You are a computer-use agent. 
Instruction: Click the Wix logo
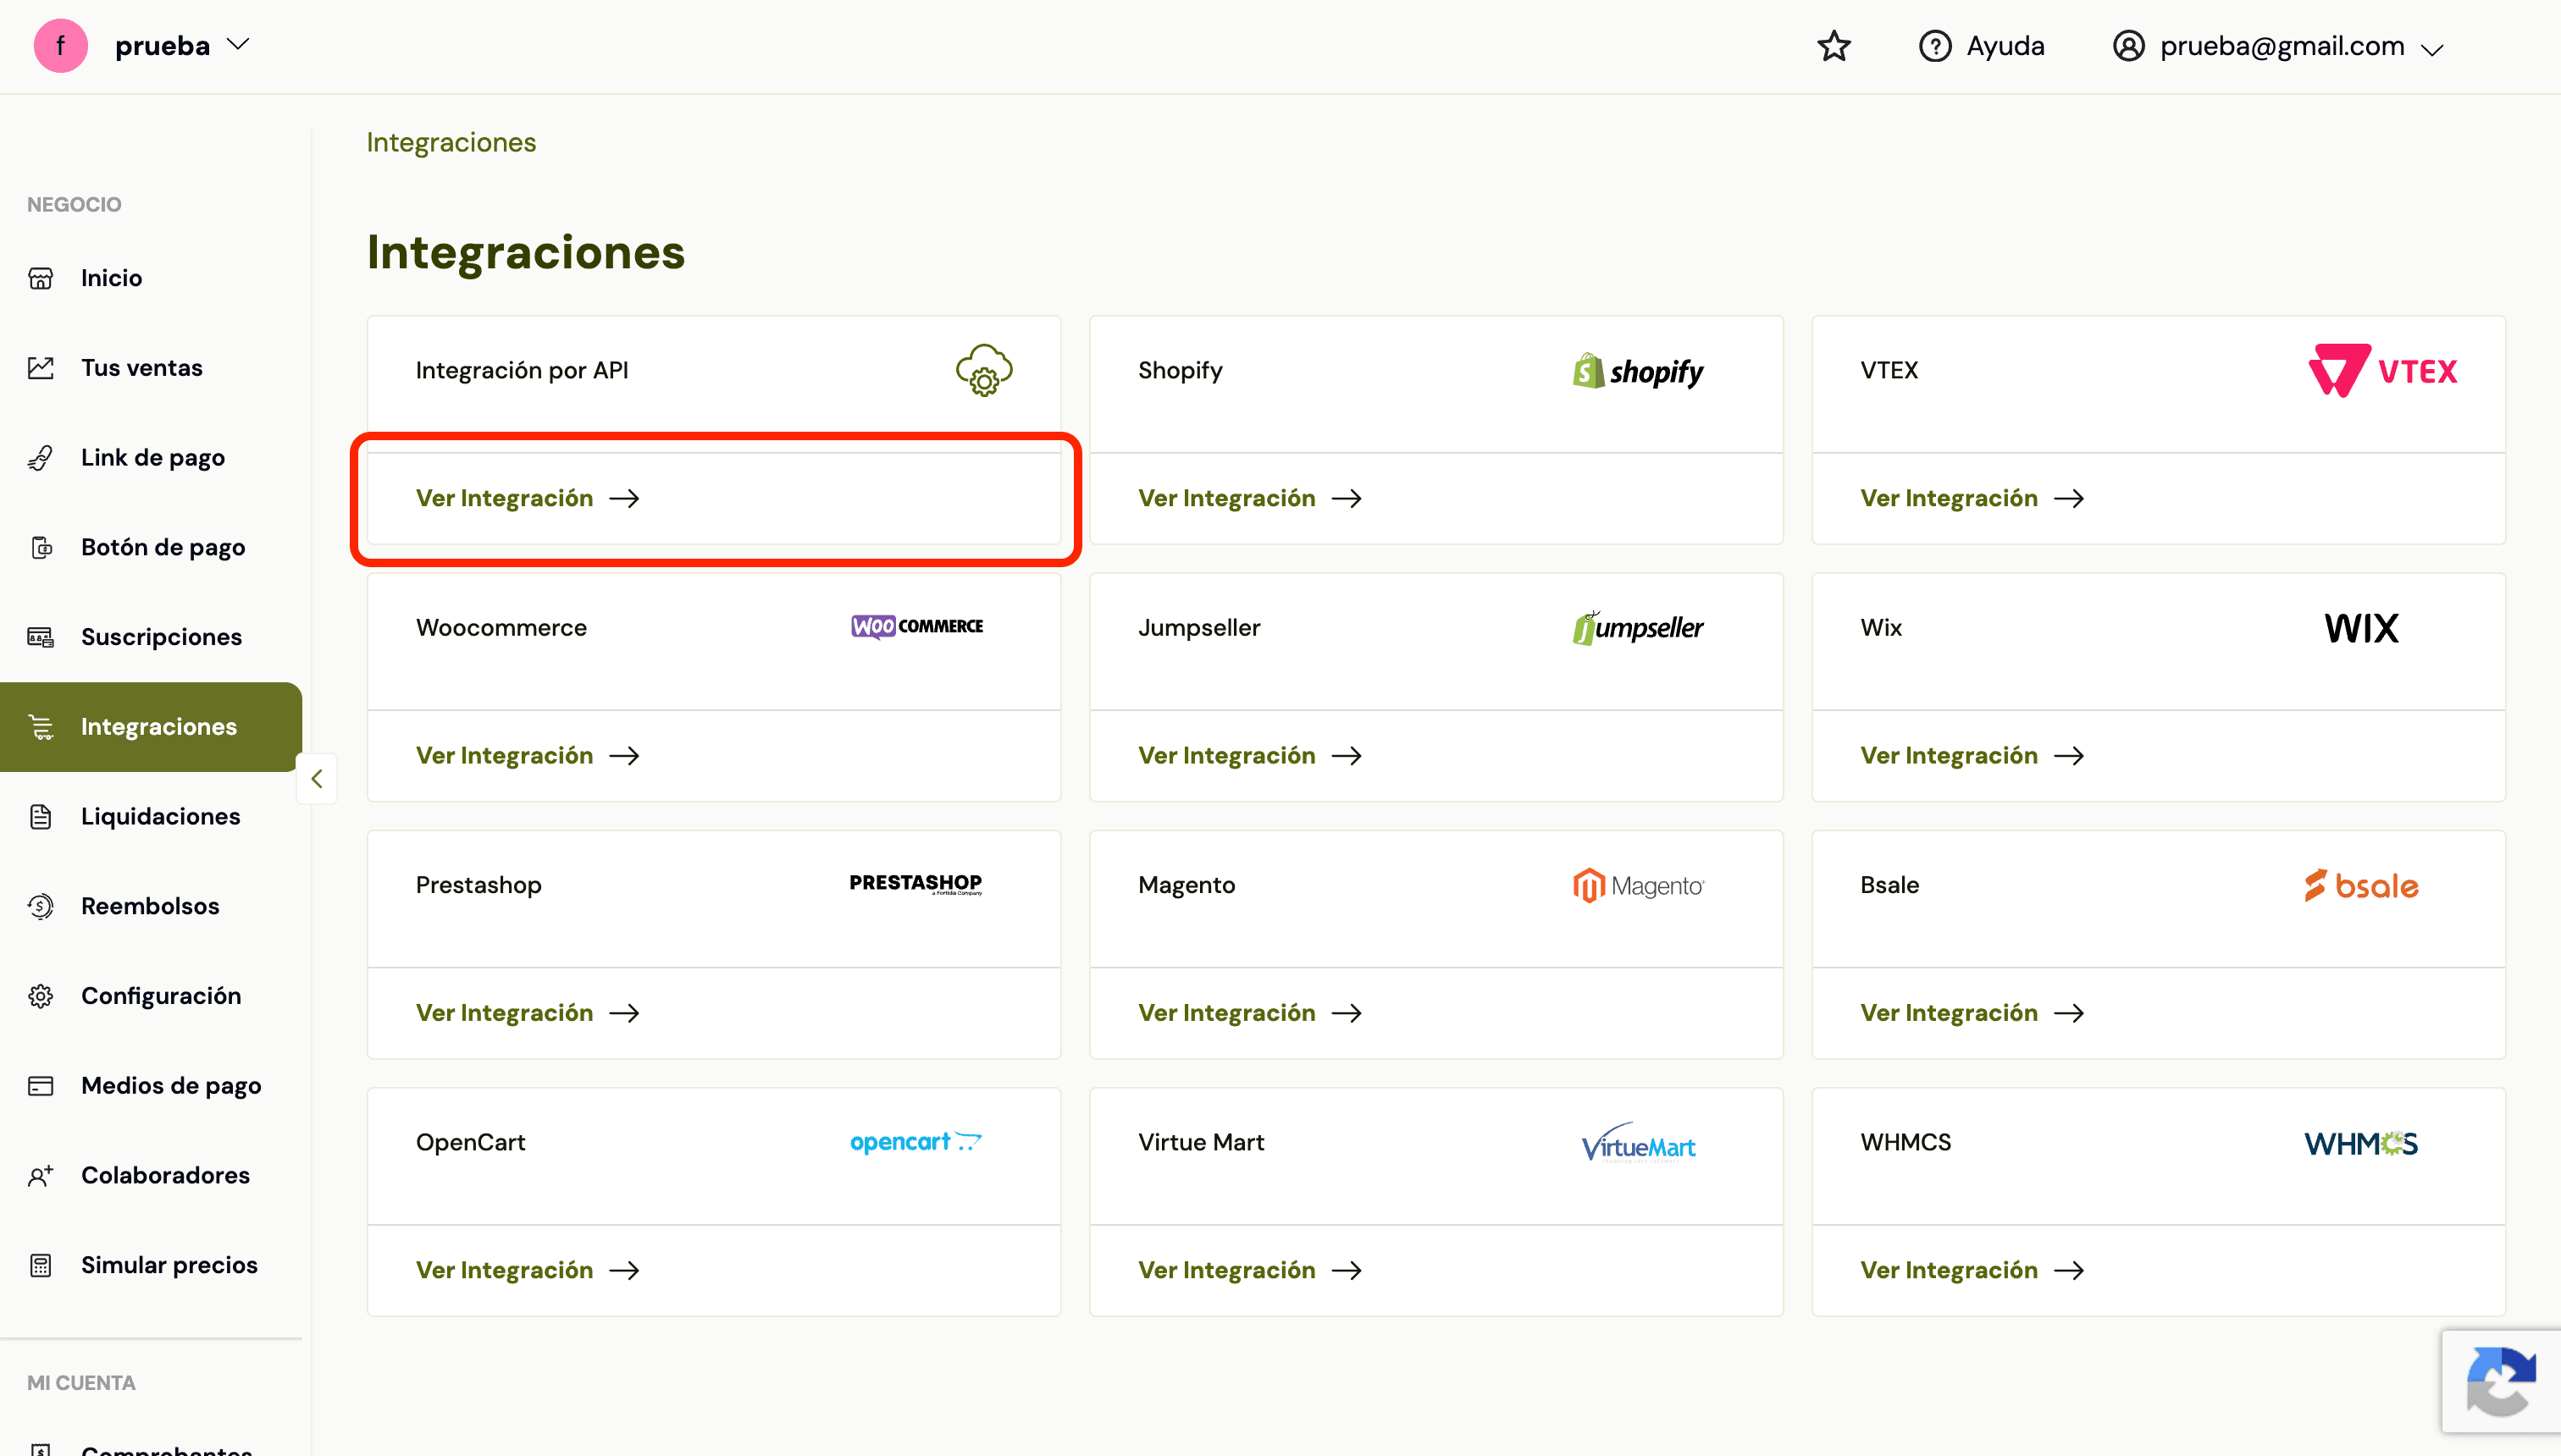click(2361, 628)
